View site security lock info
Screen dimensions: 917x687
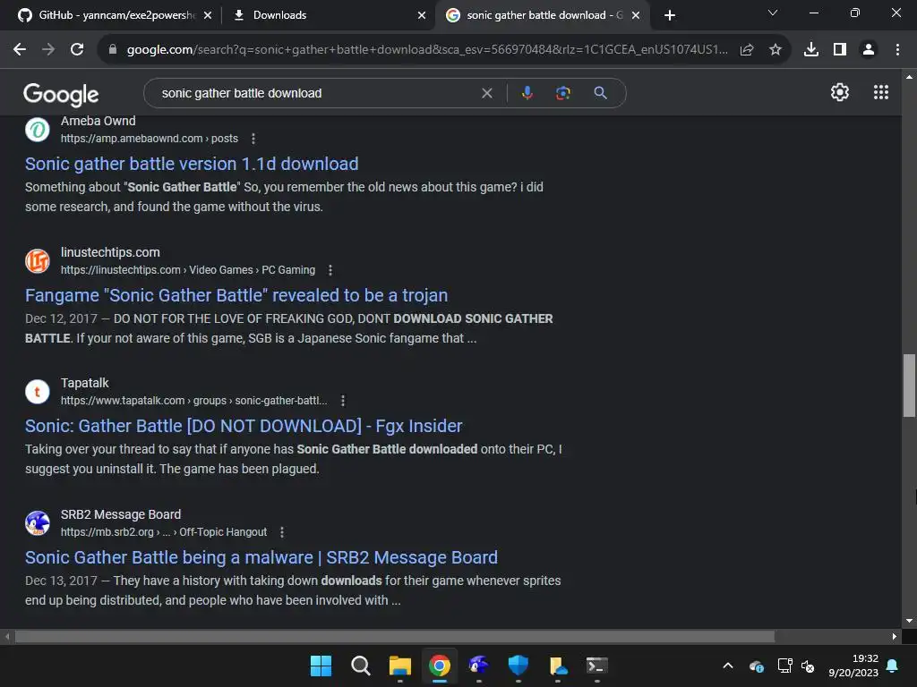click(113, 50)
